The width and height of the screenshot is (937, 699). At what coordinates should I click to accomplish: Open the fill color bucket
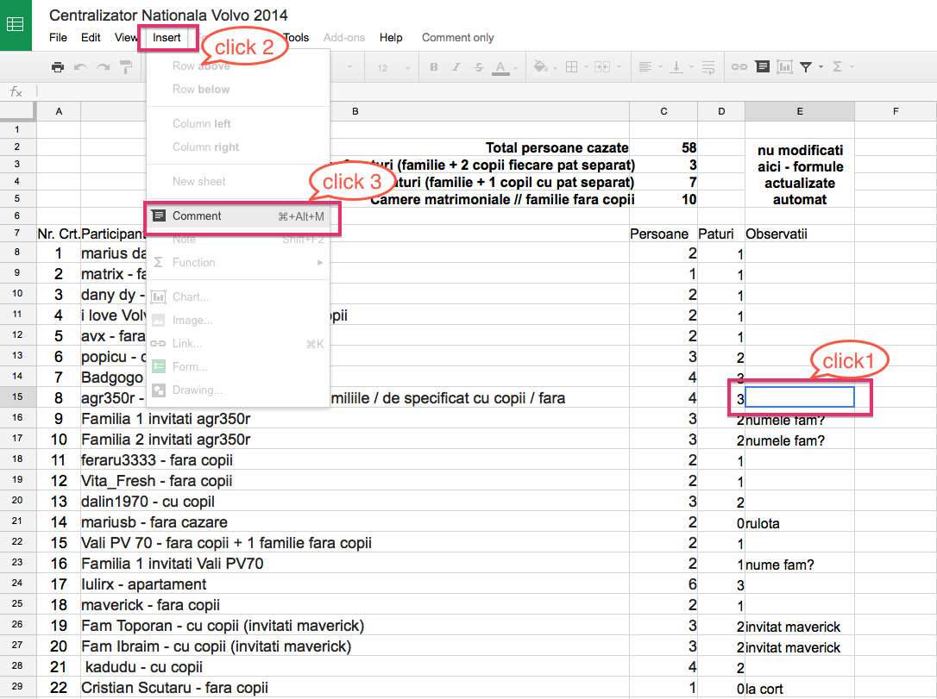click(540, 67)
